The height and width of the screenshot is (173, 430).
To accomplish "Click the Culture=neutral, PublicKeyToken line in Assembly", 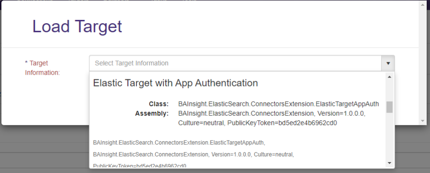I will click(x=258, y=123).
